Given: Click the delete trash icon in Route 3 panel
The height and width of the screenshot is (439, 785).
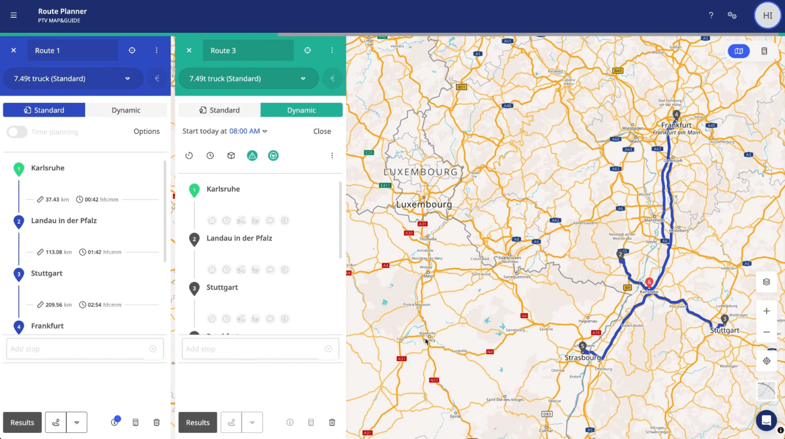Looking at the screenshot, I should click(332, 422).
